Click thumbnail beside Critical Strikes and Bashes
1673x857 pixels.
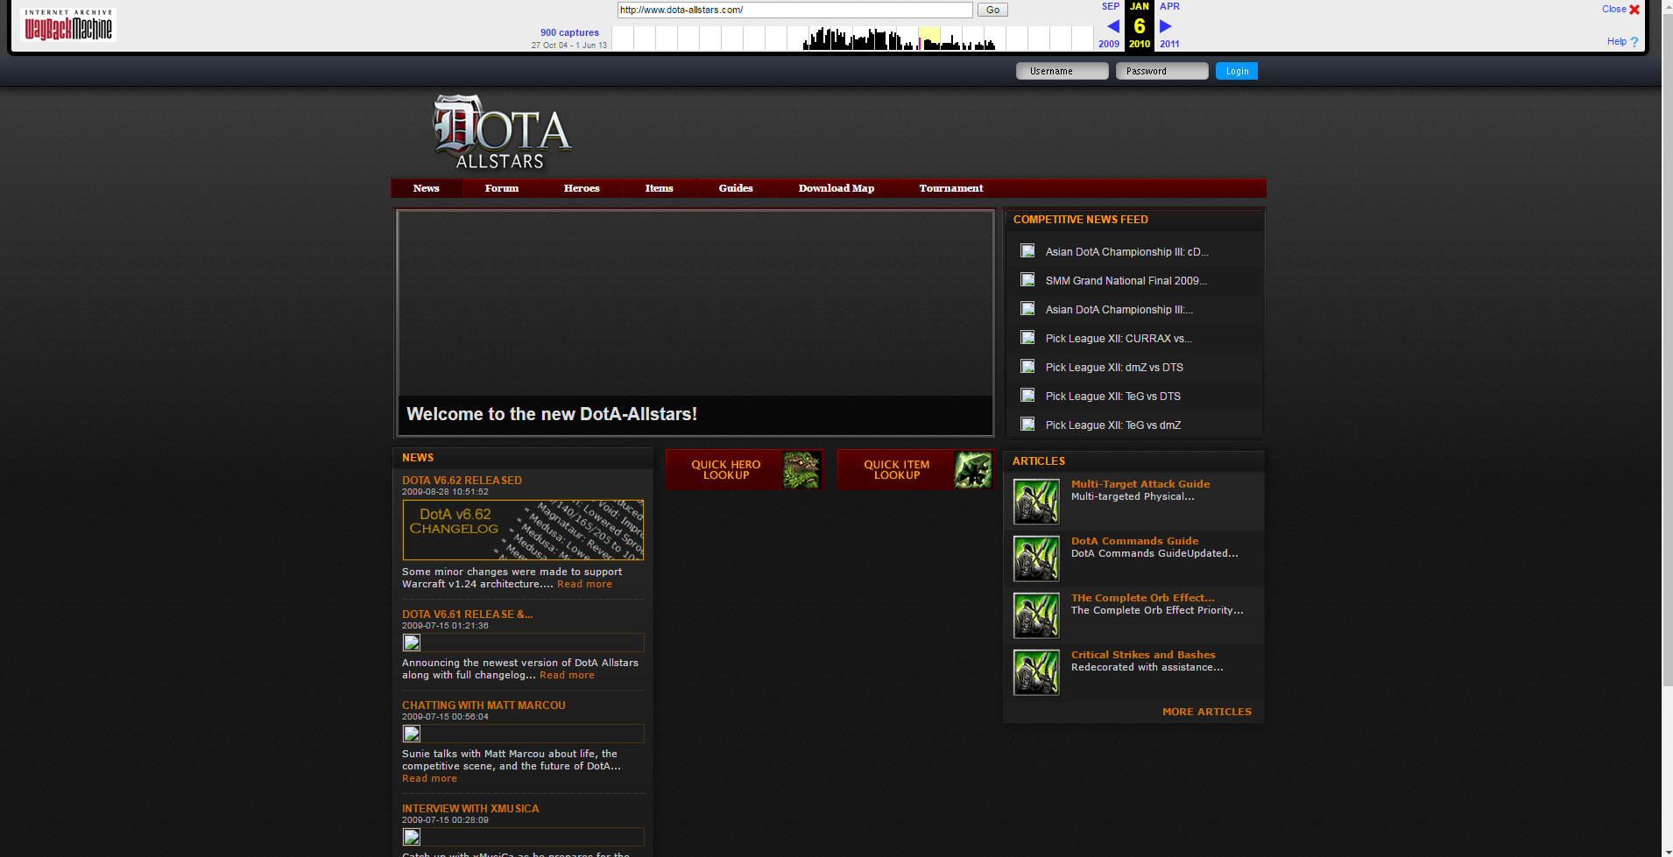click(1036, 672)
